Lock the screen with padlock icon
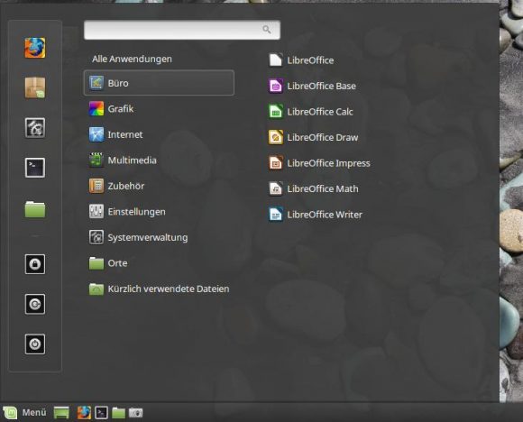The width and height of the screenshot is (523, 422). coord(35,264)
